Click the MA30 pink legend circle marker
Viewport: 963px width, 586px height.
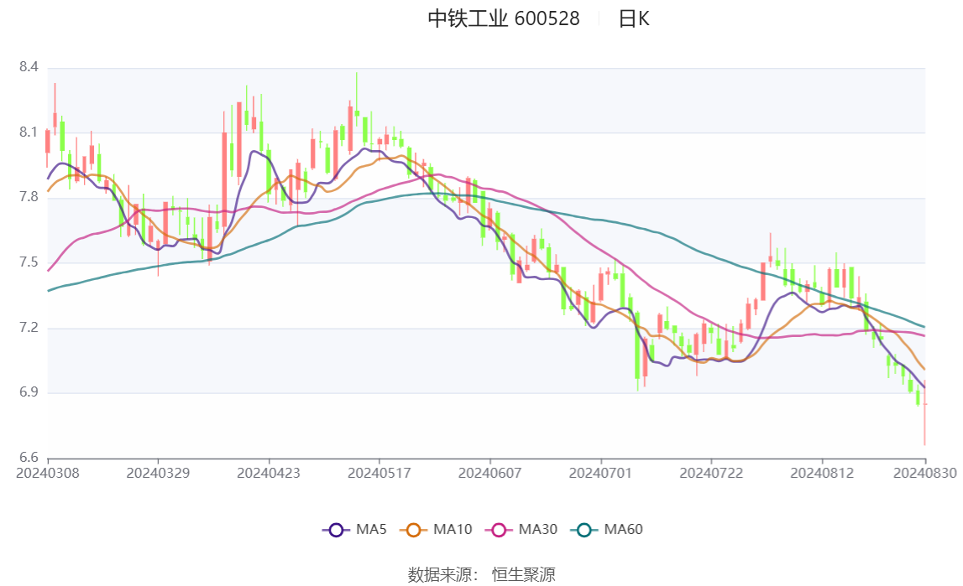[499, 530]
